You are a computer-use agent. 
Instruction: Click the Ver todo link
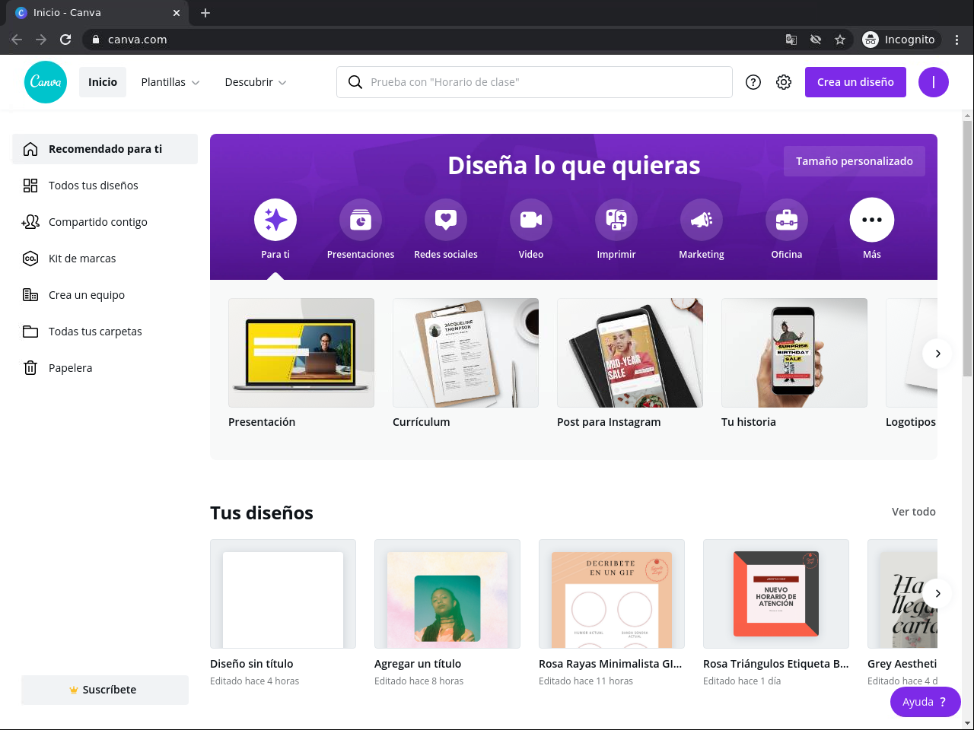coord(914,512)
